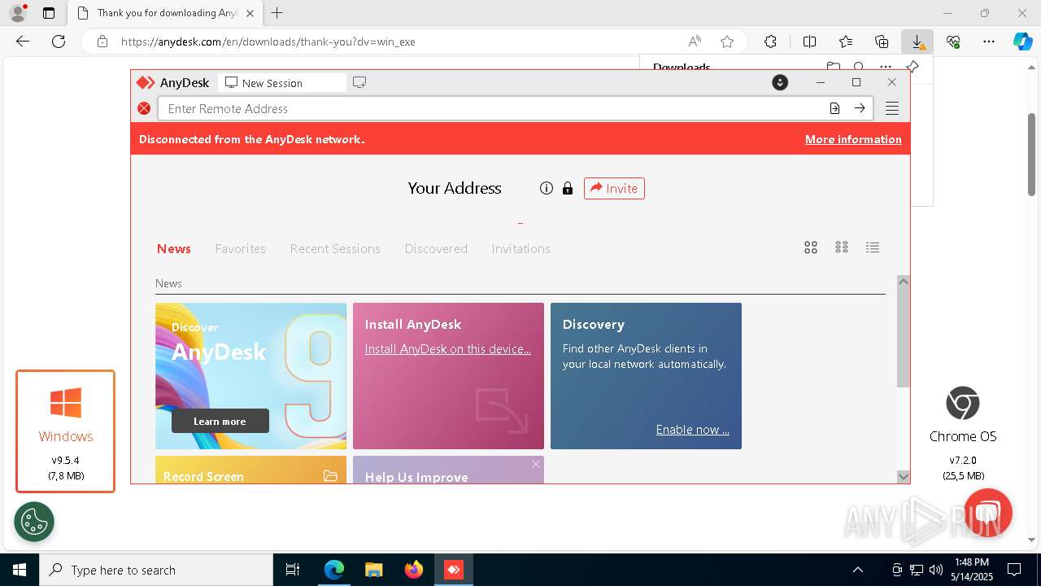
Task: Click Install AnyDesk on this device link
Action: [447, 348]
